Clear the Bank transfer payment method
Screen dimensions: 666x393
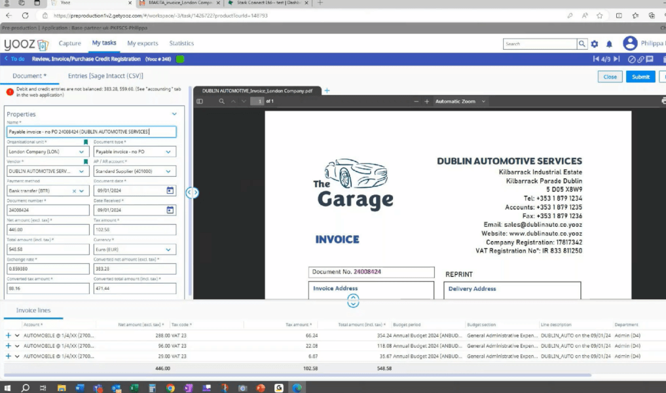75,191
